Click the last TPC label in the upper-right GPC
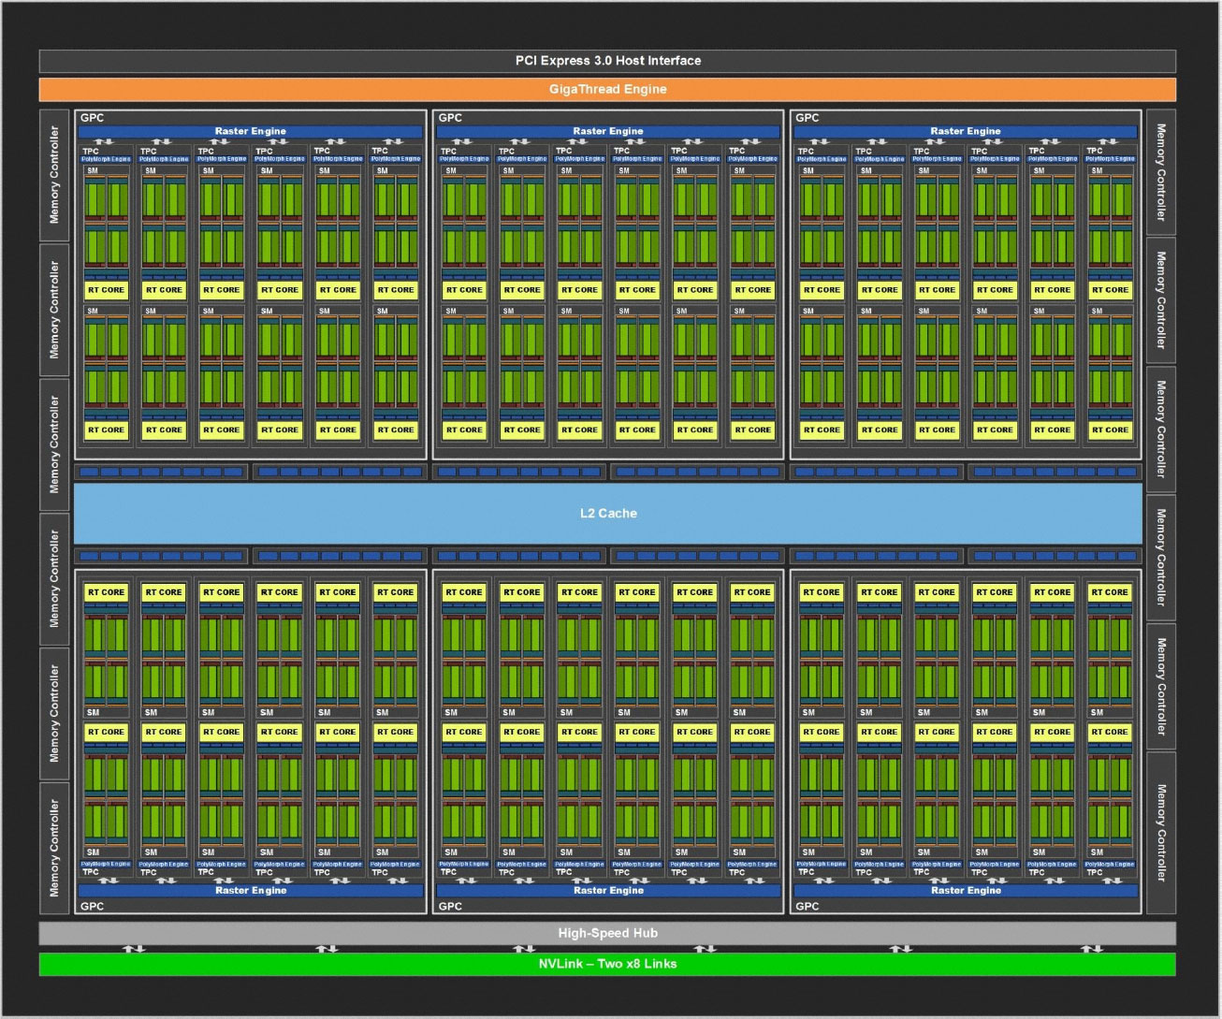 point(1094,151)
